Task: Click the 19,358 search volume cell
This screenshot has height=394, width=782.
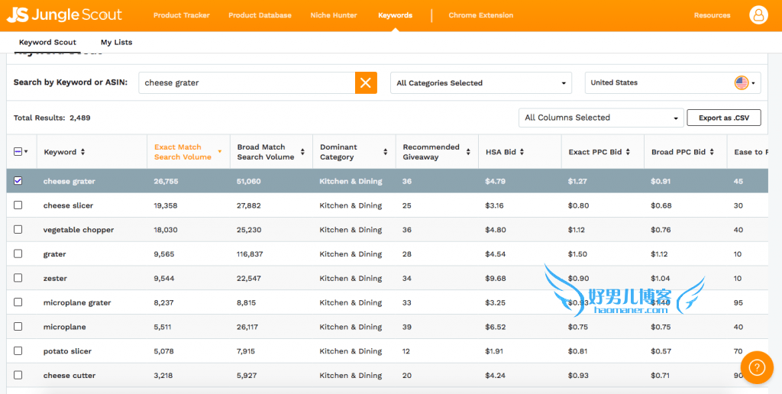Action: coord(166,205)
